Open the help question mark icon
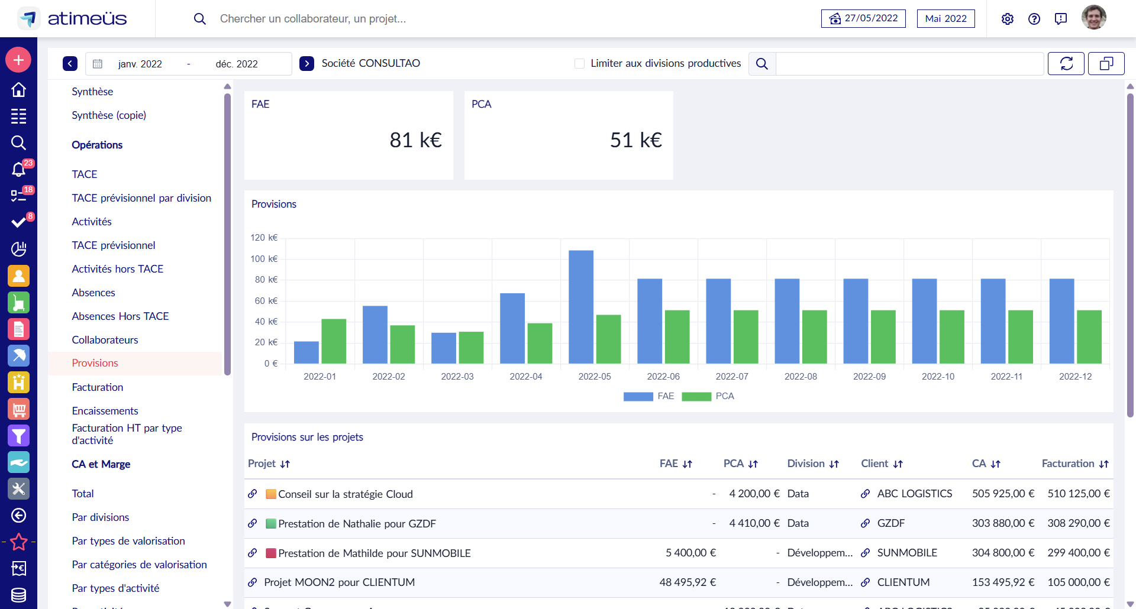 [1034, 19]
